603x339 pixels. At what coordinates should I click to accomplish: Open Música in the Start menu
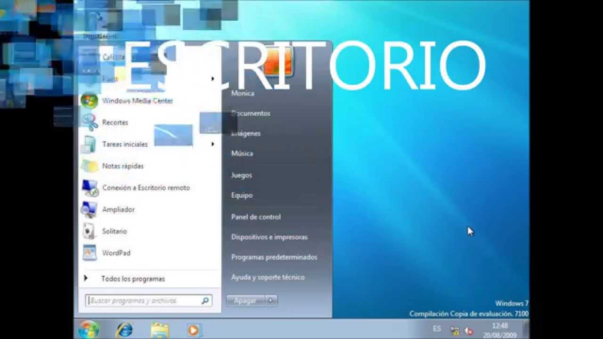tap(242, 153)
